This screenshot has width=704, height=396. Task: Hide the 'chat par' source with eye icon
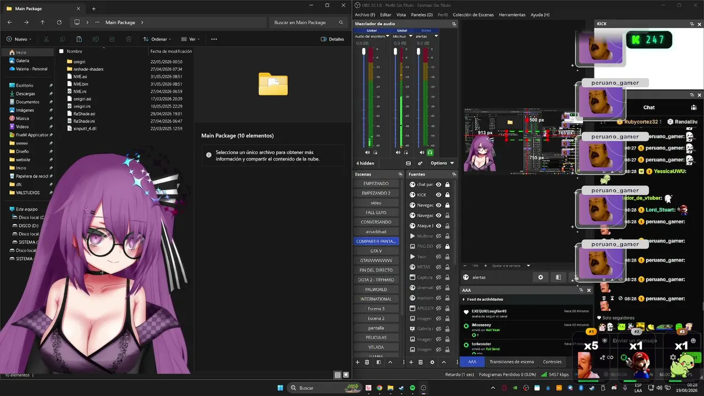pos(439,184)
